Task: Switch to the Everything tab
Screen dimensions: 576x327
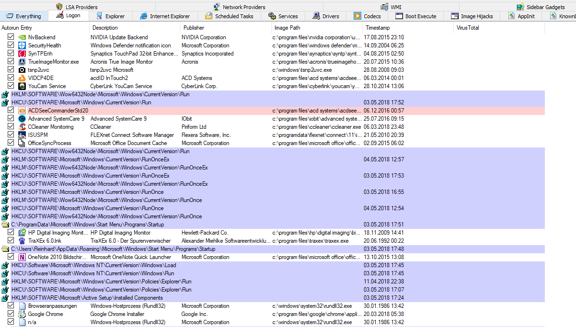Action: [23, 16]
